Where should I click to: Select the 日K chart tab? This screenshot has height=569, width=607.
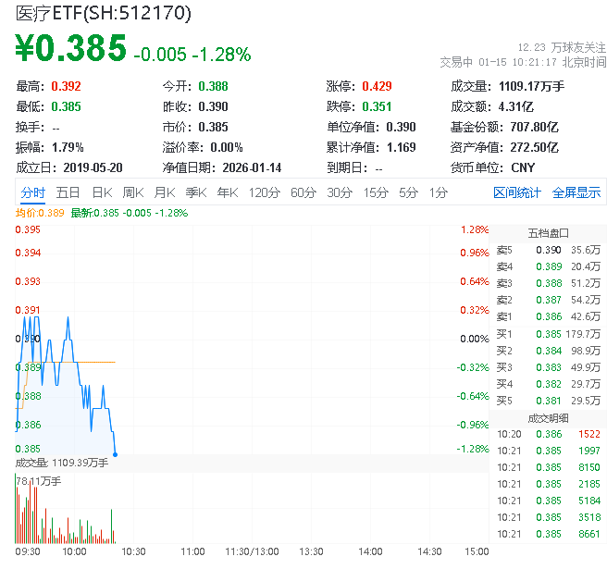click(101, 192)
